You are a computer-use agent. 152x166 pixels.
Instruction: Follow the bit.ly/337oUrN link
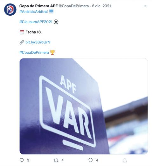pos(38,42)
